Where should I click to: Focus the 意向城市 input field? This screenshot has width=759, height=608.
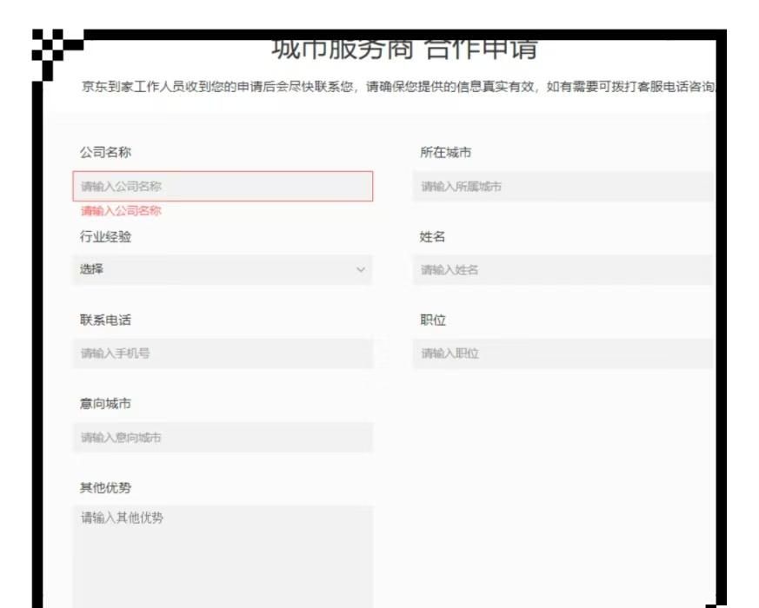pos(223,438)
